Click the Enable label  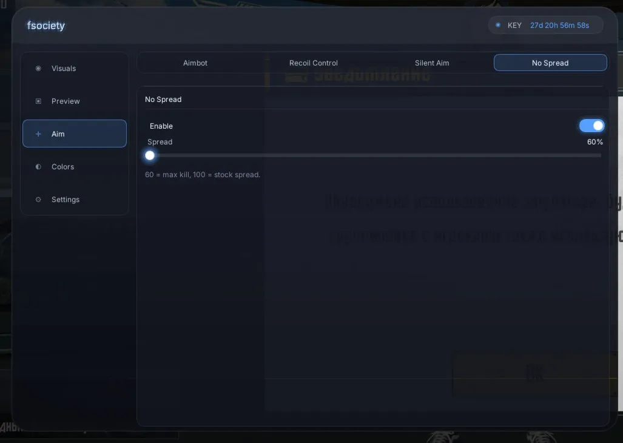[161, 126]
